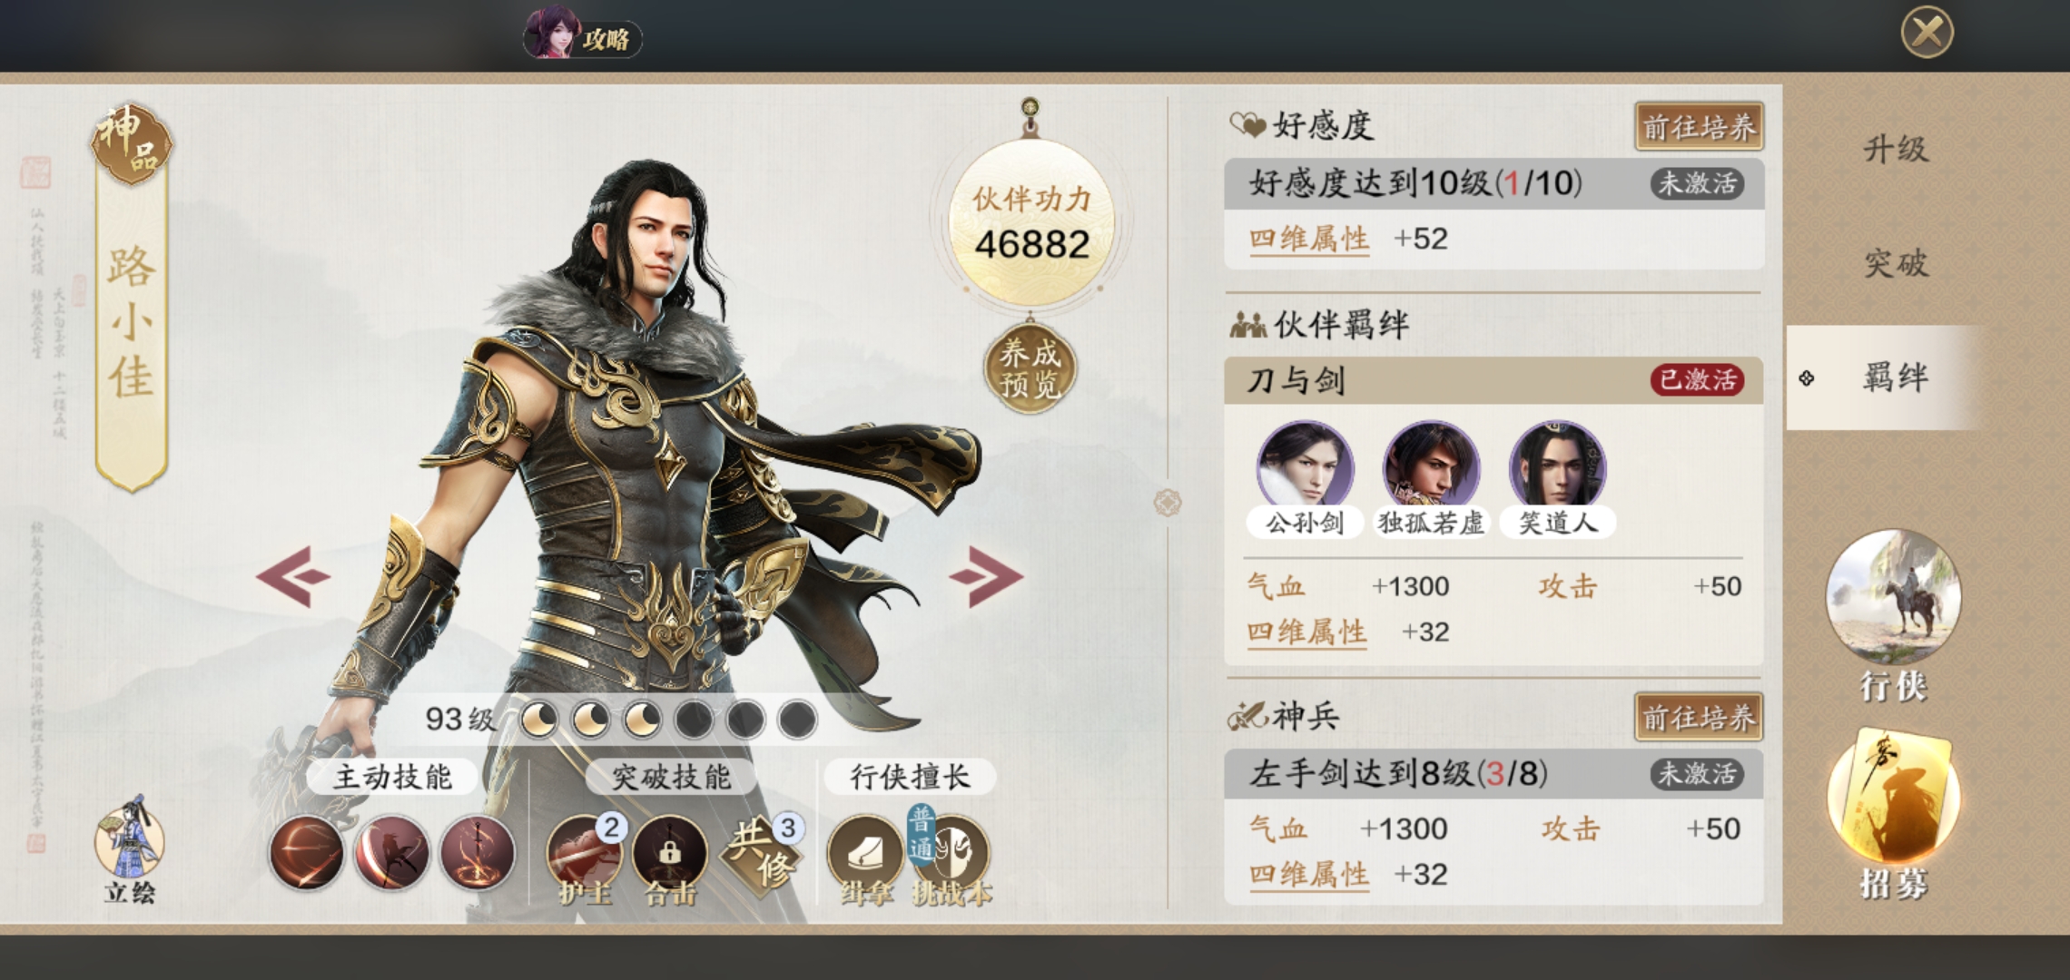Select the 羁绊 tab

point(1896,377)
